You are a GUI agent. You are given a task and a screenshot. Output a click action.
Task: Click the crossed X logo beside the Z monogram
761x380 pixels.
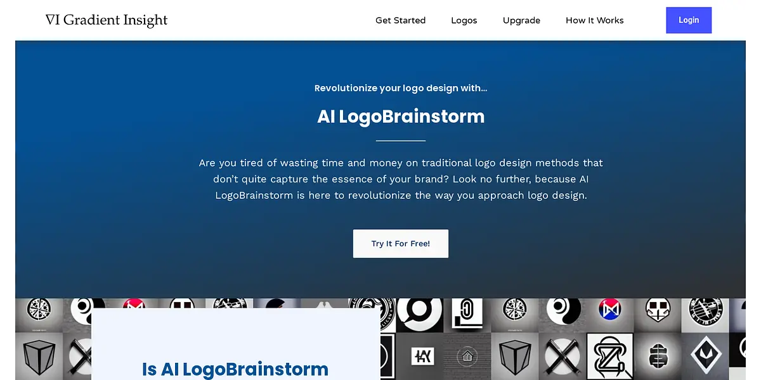click(563, 357)
